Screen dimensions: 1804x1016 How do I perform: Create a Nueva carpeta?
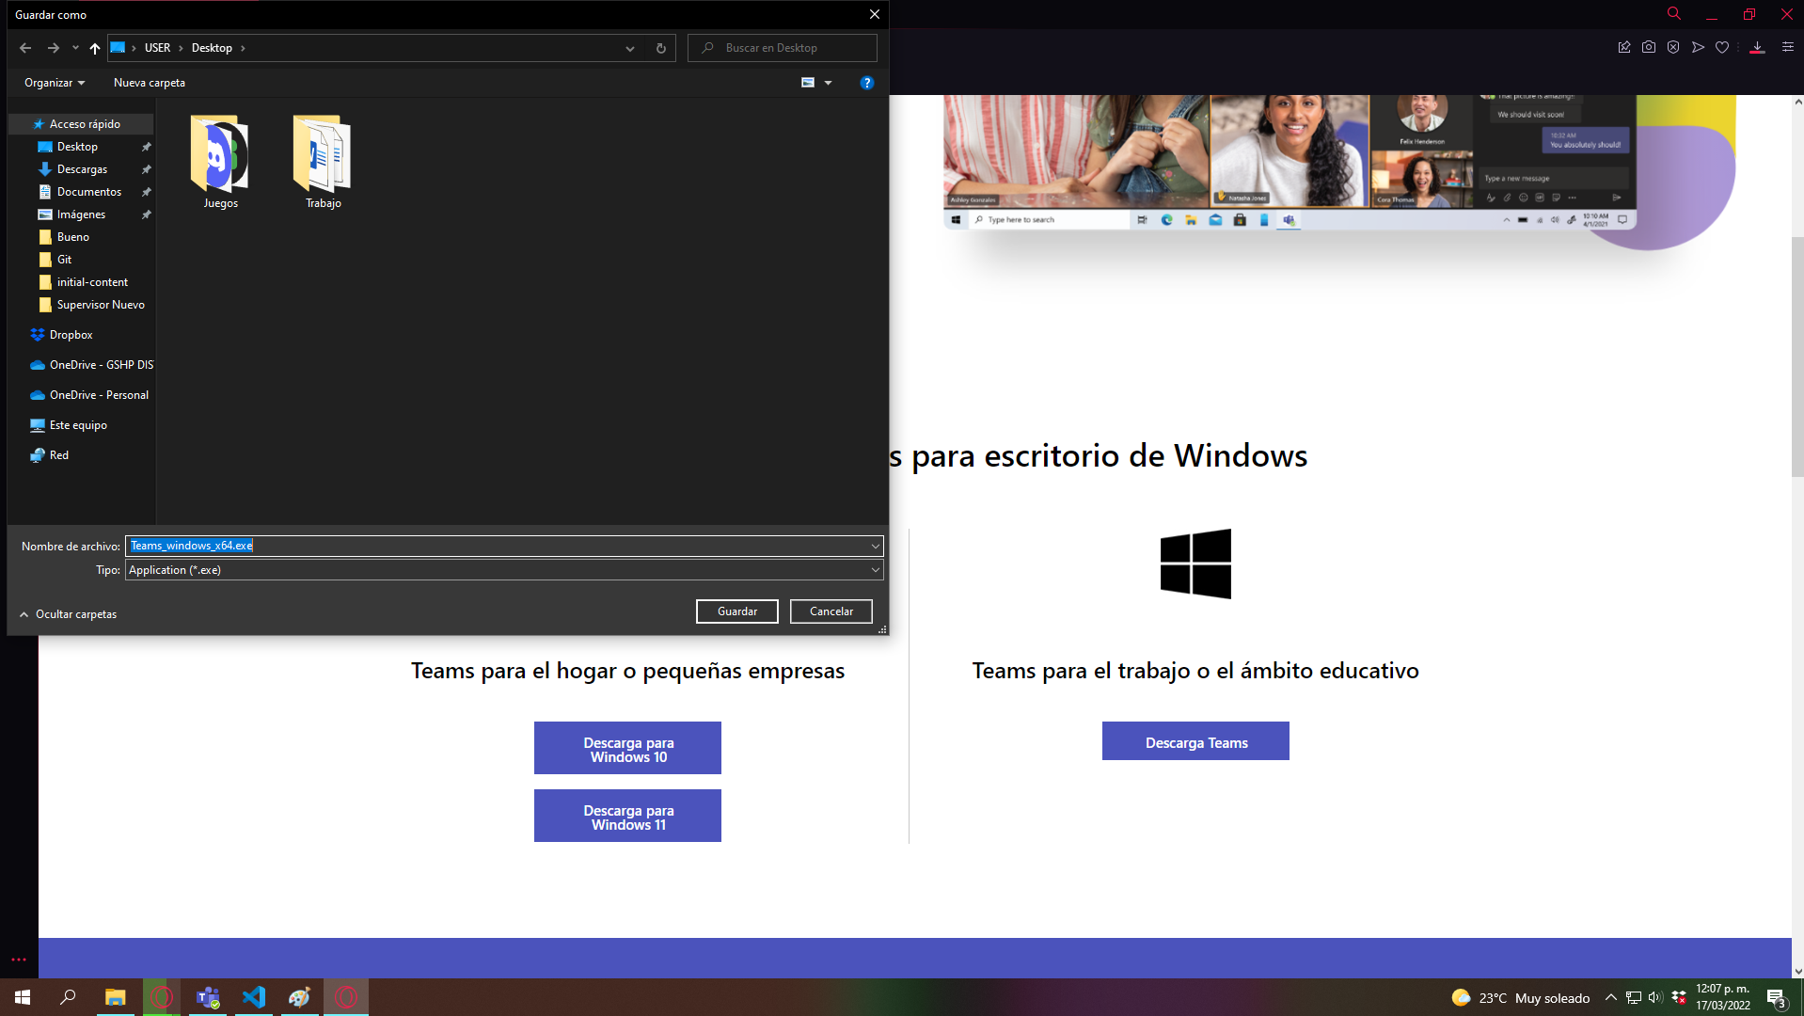click(150, 83)
